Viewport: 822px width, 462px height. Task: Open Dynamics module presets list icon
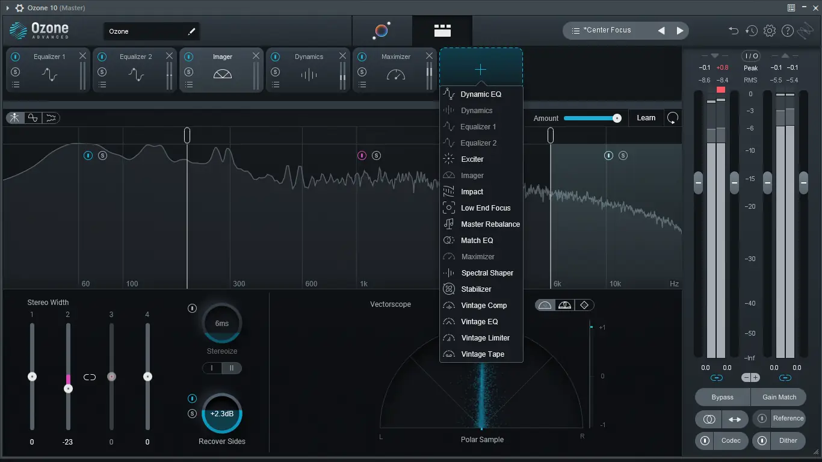[x=276, y=85]
